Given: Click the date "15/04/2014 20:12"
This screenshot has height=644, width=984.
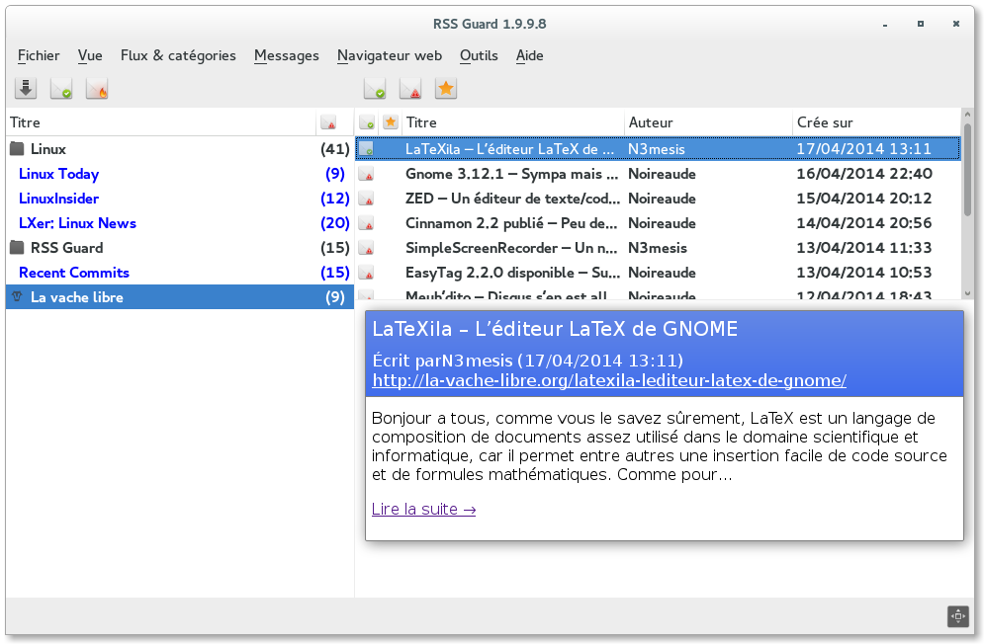Looking at the screenshot, I should [864, 199].
